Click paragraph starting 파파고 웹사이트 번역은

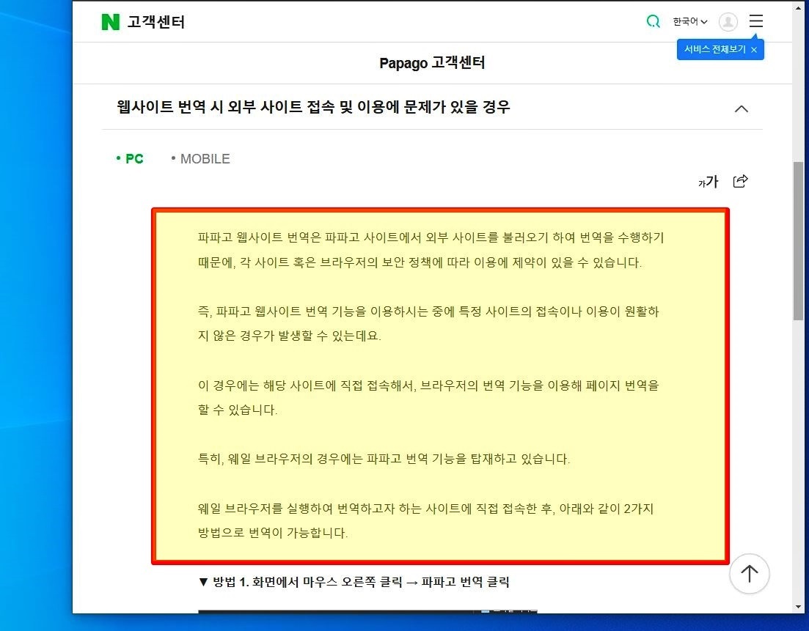(431, 250)
